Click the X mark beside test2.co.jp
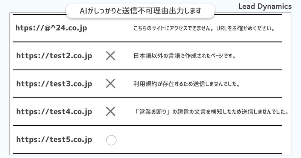Screen dimensions: 301x158 (x=111, y=56)
